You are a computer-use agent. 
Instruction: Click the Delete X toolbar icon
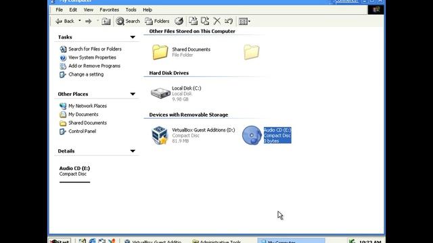point(217,21)
